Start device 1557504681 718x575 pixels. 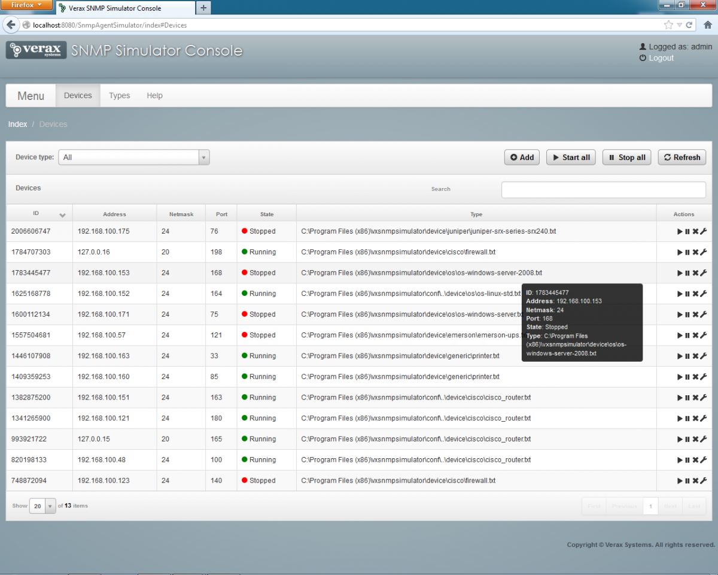pos(680,335)
